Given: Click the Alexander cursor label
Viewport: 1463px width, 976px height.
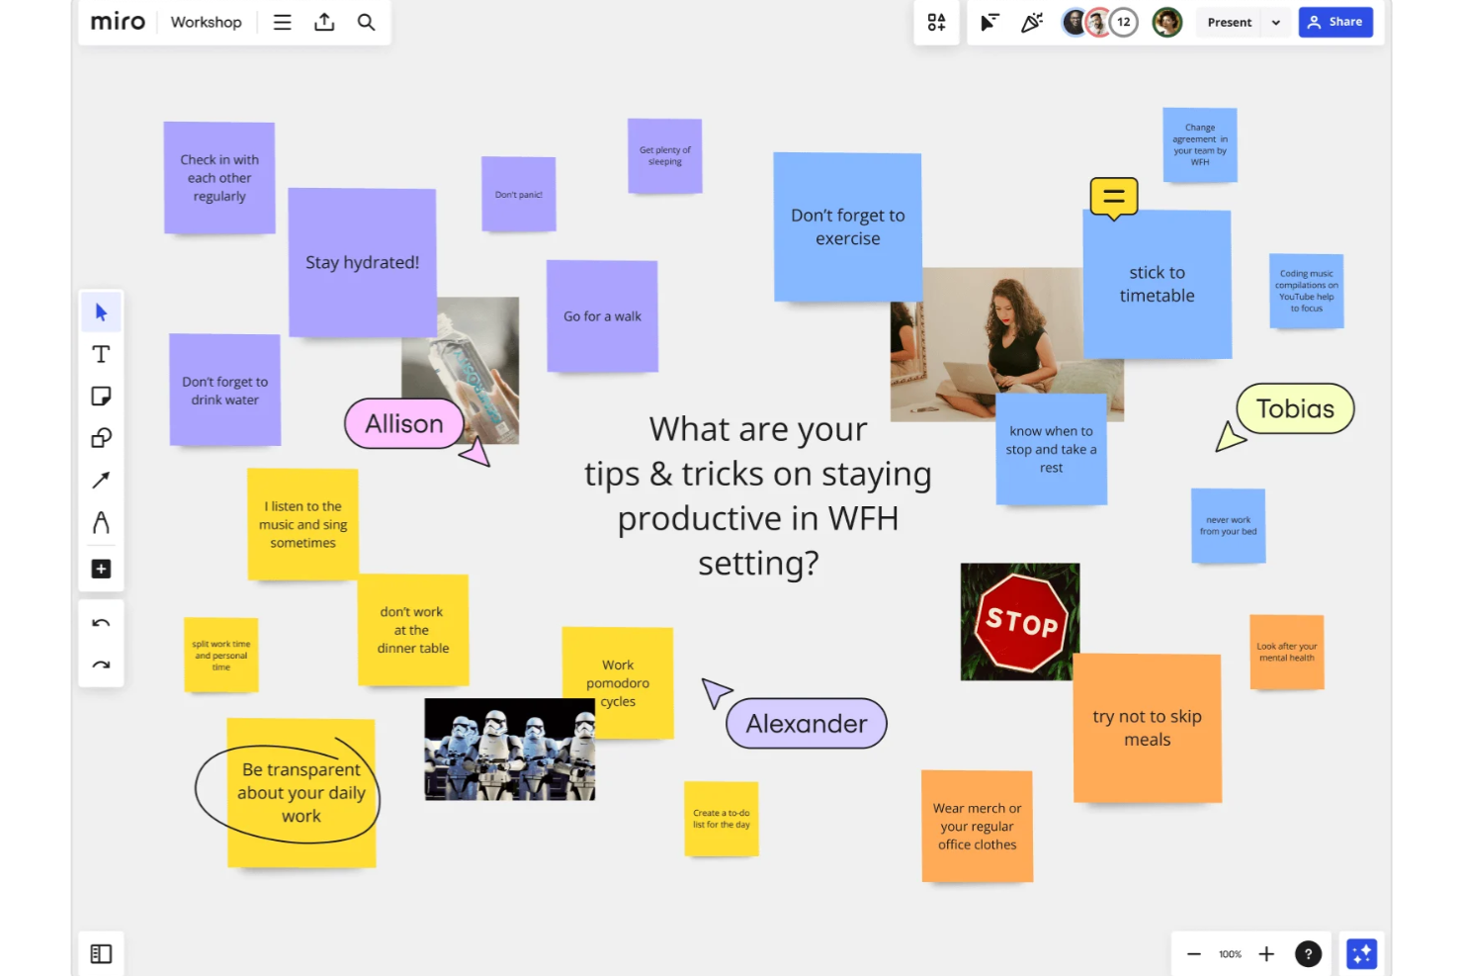Looking at the screenshot, I should (x=807, y=724).
